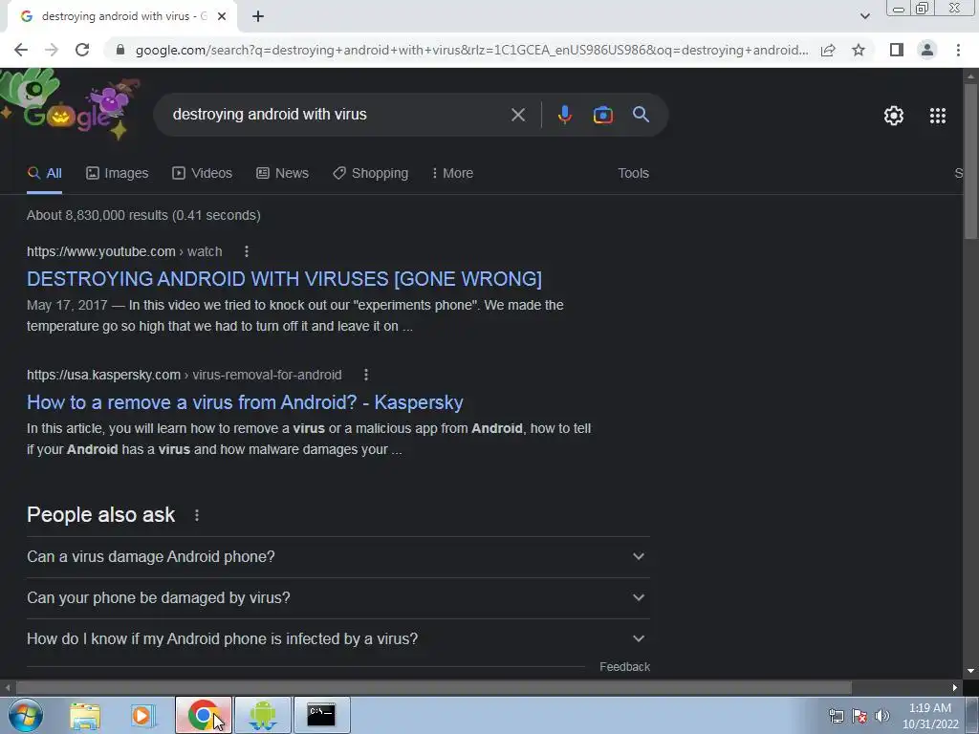Open the Android taskbar app
This screenshot has width=979, height=734.
263,715
